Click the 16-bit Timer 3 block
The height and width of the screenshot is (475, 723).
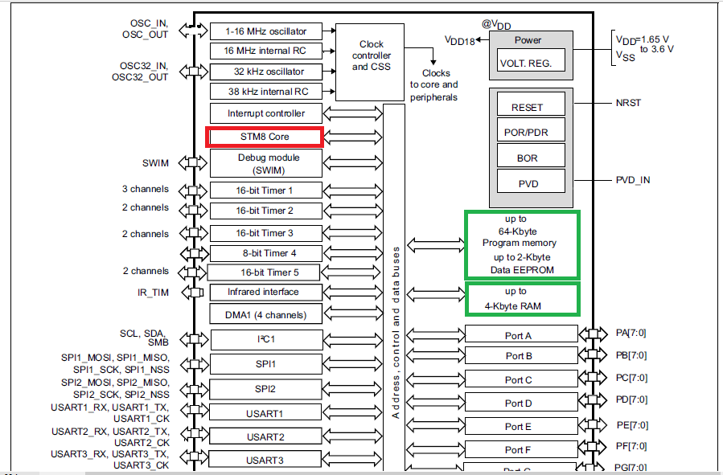pyautogui.click(x=265, y=233)
